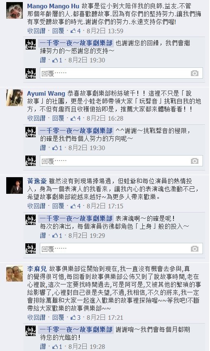The width and height of the screenshot is (210, 351).
Task: Click thumbs-up count on page reply dated 19:29
Action: coord(57,235)
